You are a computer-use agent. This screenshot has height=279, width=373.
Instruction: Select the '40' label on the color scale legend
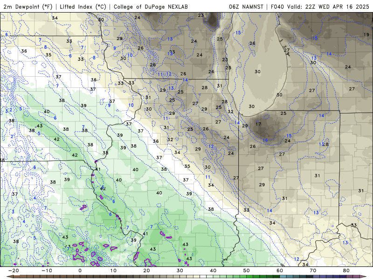click(213, 271)
